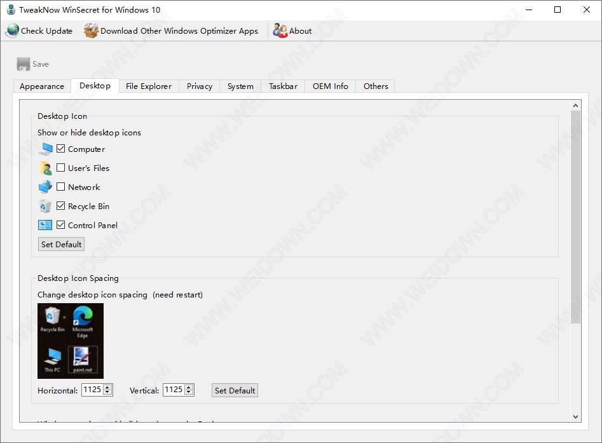Decrease the Vertical spacing value
This screenshot has height=443, width=602.
pos(189,392)
